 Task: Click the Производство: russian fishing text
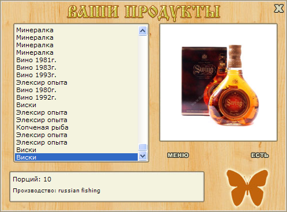pos(56,191)
